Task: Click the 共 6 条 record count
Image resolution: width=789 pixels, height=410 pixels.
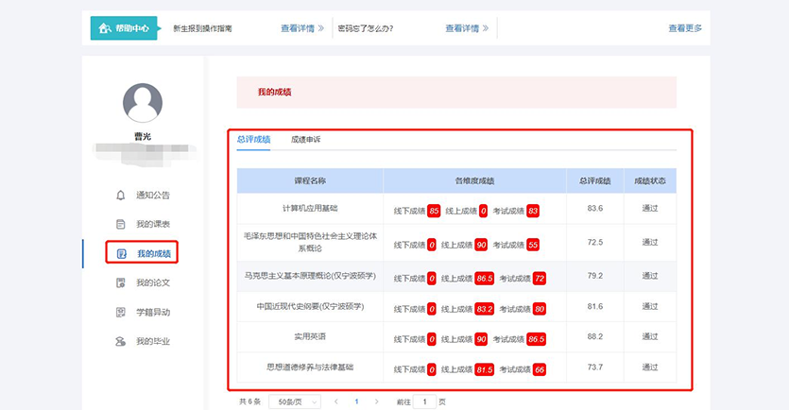Action: (x=249, y=401)
